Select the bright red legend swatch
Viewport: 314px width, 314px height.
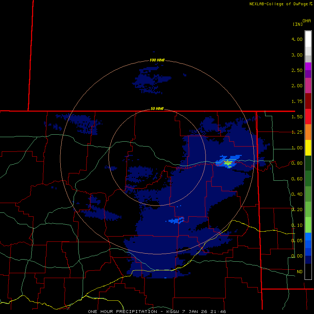[308, 117]
